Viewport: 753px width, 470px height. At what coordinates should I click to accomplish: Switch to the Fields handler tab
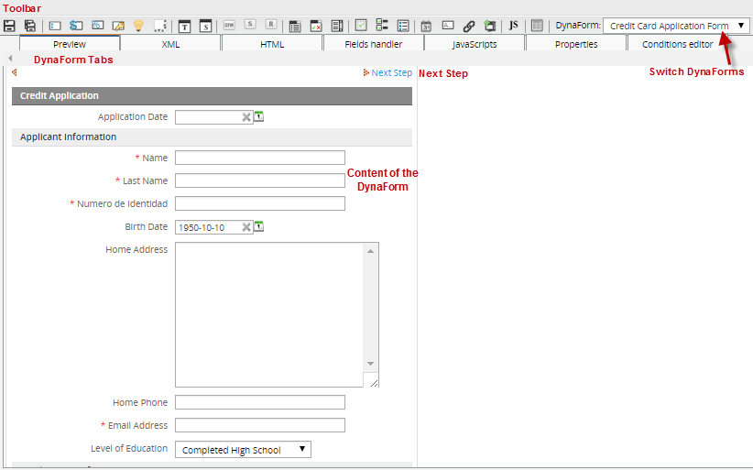[x=373, y=44]
